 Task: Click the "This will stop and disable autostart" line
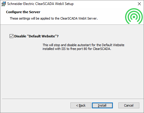point(83,45)
